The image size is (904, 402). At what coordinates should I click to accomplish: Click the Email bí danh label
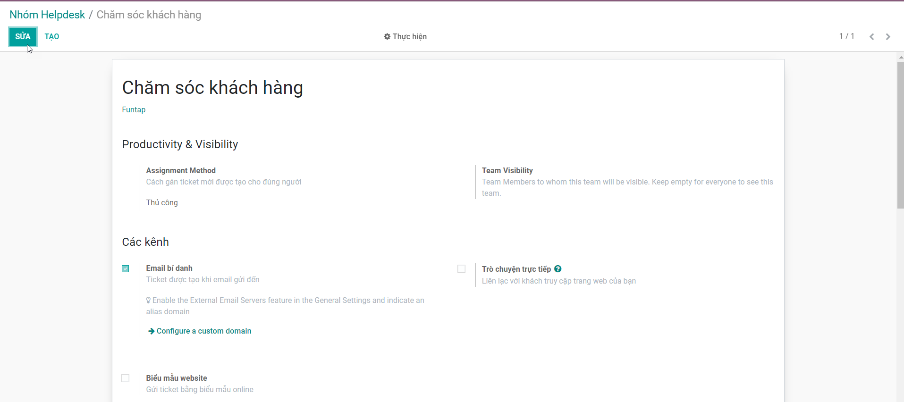pos(169,268)
